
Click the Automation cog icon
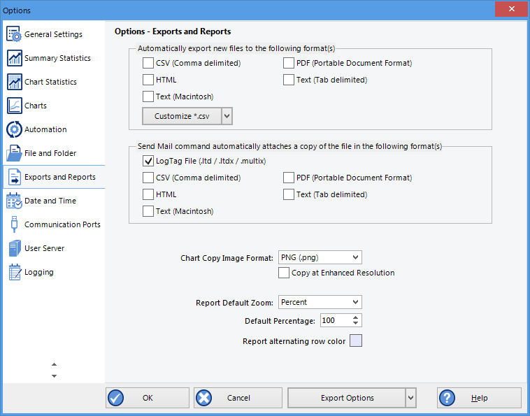point(14,129)
